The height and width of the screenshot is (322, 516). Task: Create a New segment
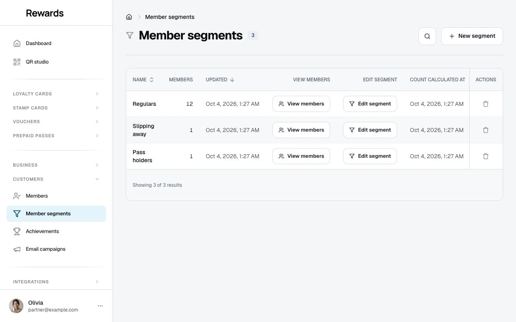(x=472, y=36)
